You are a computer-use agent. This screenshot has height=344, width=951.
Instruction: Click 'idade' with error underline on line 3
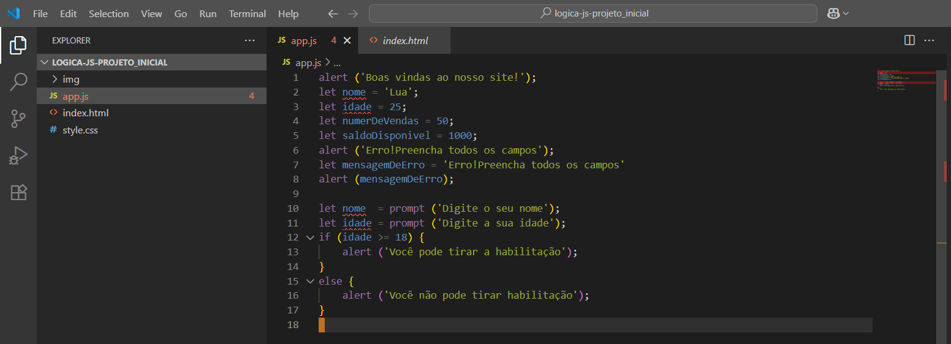click(x=357, y=107)
